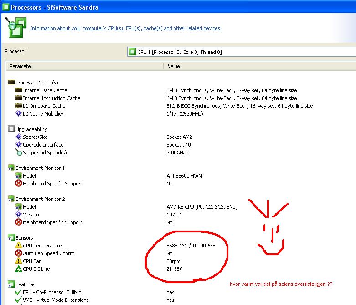Screen dimensions: 356x305
Task: Click the Environment Monitor 2 icon
Action: pyautogui.click(x=11, y=199)
